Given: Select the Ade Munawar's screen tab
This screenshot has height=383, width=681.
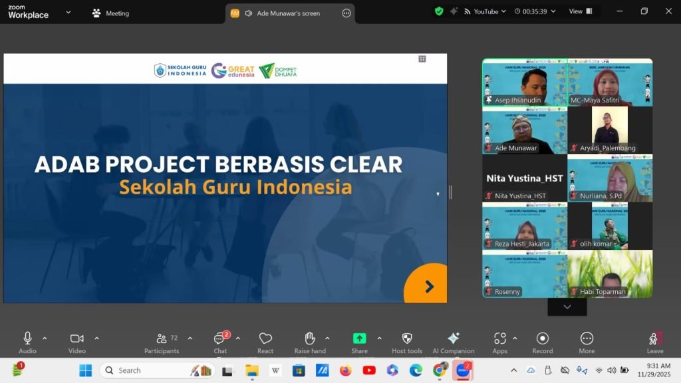Looking at the screenshot, I should tap(289, 13).
